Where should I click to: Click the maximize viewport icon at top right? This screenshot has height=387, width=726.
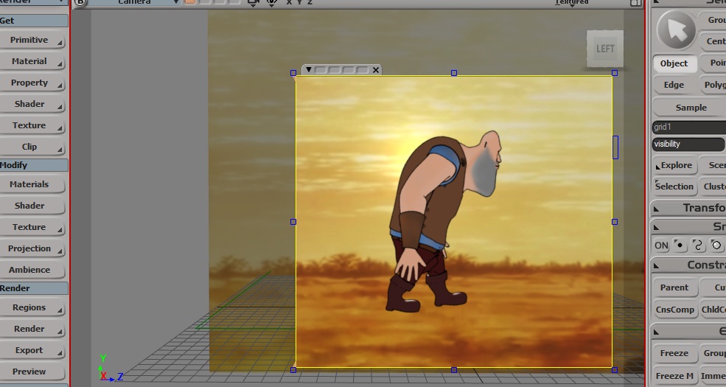pyautogui.click(x=636, y=3)
